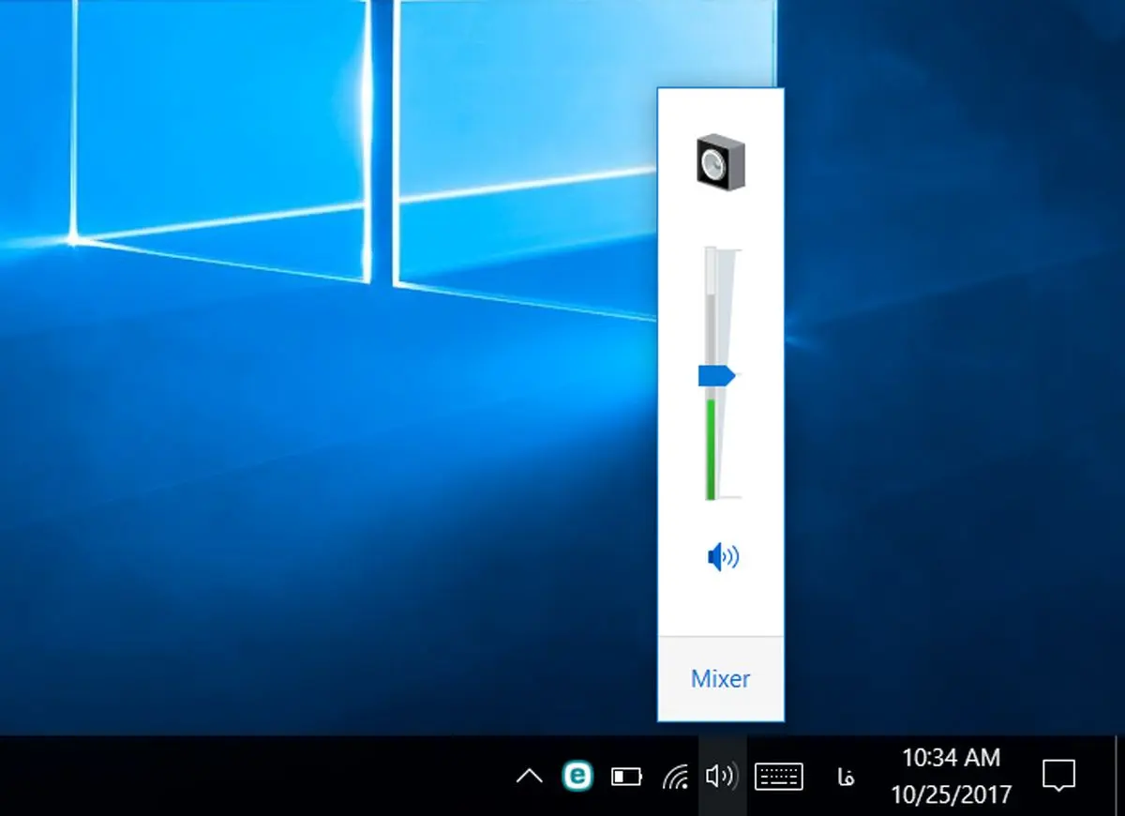The height and width of the screenshot is (816, 1125).
Task: Click the battery status icon
Action: pos(626,777)
